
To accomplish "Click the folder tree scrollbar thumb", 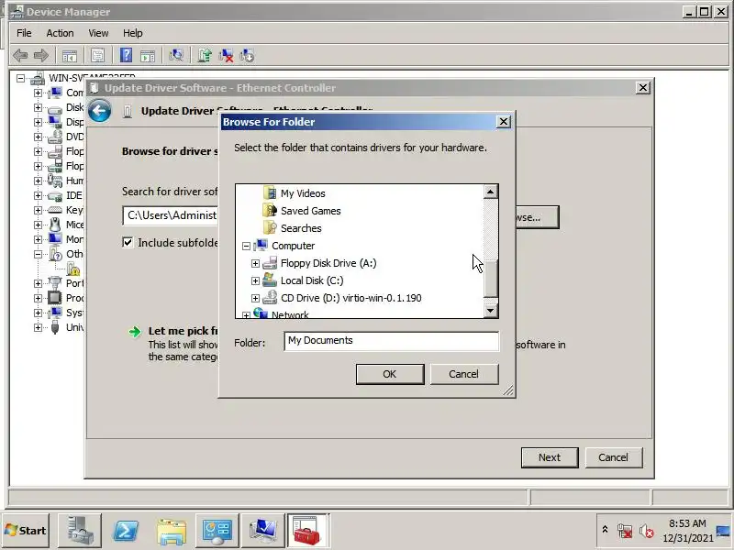I will pyautogui.click(x=490, y=279).
